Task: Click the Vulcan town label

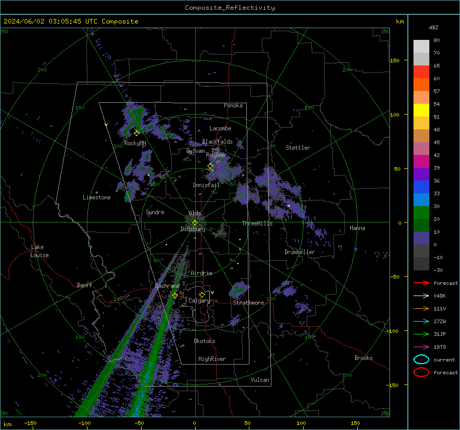Action: click(260, 380)
